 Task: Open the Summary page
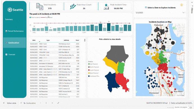click(x=9, y=19)
